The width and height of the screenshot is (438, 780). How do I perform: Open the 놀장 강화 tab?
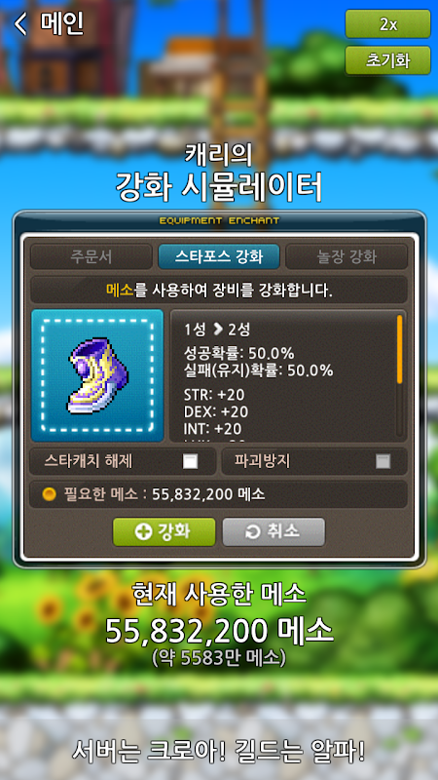(347, 256)
